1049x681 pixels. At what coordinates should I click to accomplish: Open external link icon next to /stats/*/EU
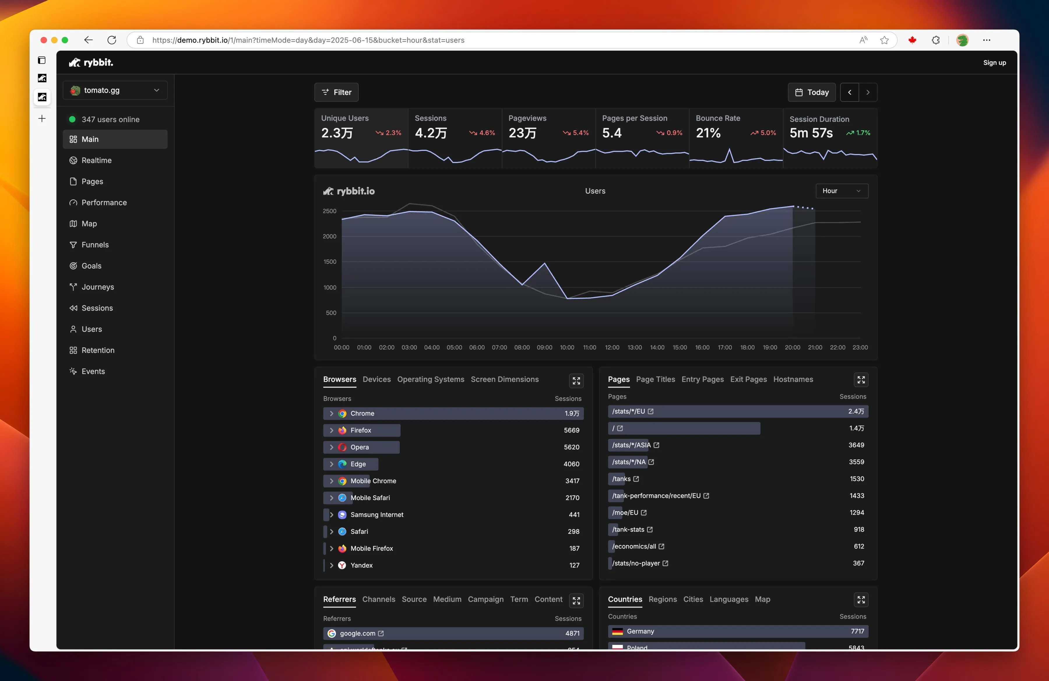click(x=651, y=411)
